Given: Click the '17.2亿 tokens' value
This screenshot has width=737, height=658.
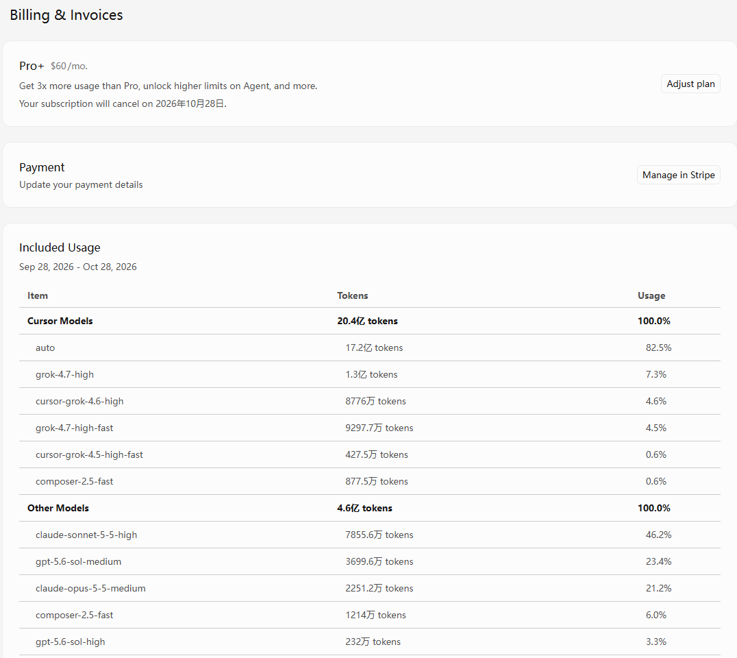Looking at the screenshot, I should [x=374, y=348].
